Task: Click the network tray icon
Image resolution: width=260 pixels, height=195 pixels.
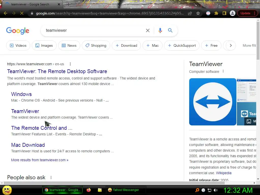Action: click(209, 190)
